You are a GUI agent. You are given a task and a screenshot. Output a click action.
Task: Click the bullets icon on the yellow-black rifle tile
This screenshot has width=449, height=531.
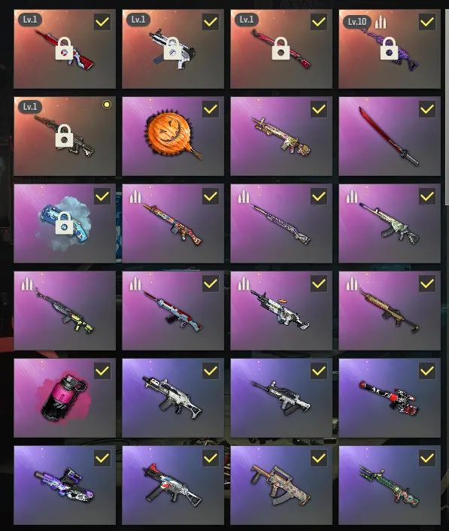26,283
